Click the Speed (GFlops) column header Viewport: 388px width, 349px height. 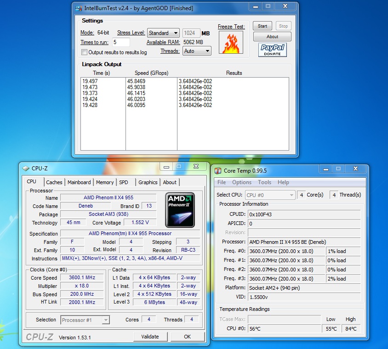(151, 73)
